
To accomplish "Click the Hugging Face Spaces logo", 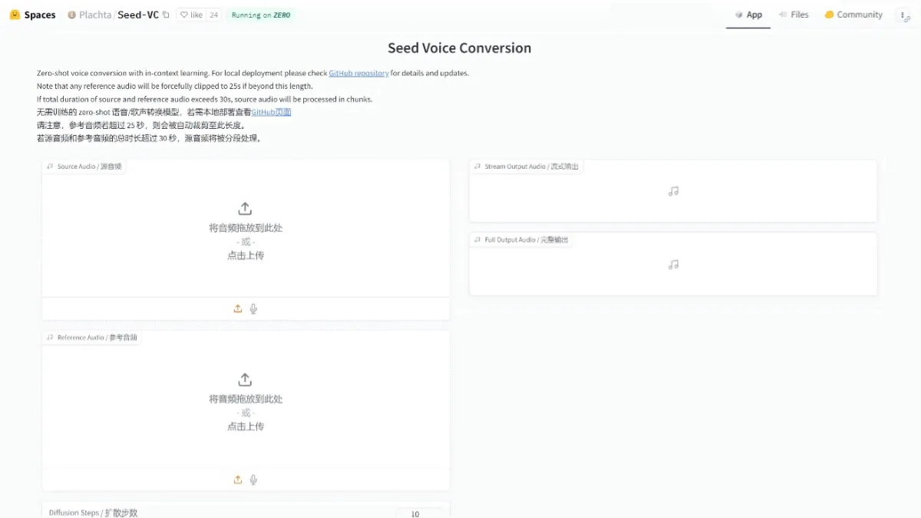I will pyautogui.click(x=15, y=15).
